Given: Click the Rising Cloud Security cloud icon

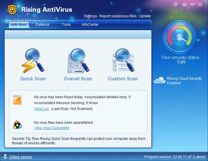Looking at the screenshot, I should pyautogui.click(x=159, y=80).
